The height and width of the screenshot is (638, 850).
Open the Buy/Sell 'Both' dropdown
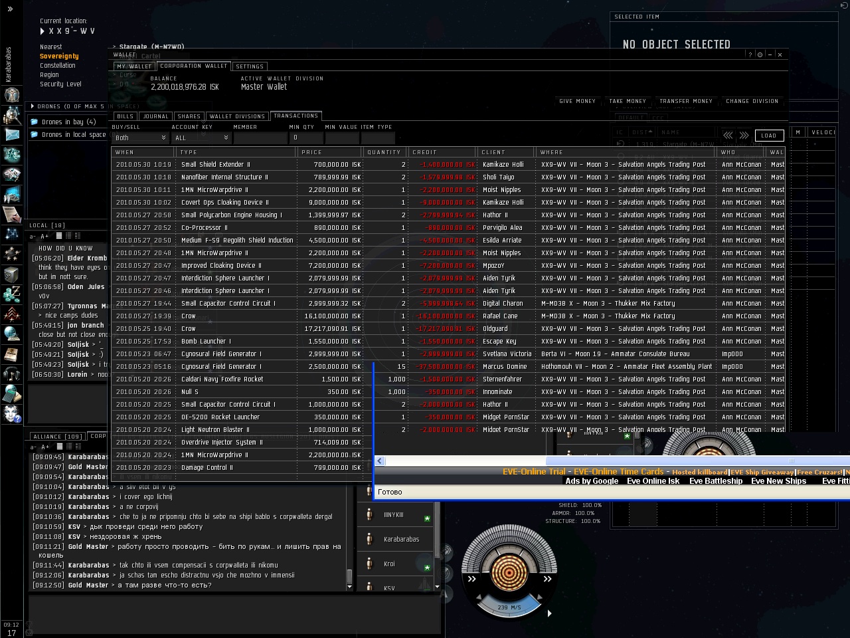pos(140,138)
